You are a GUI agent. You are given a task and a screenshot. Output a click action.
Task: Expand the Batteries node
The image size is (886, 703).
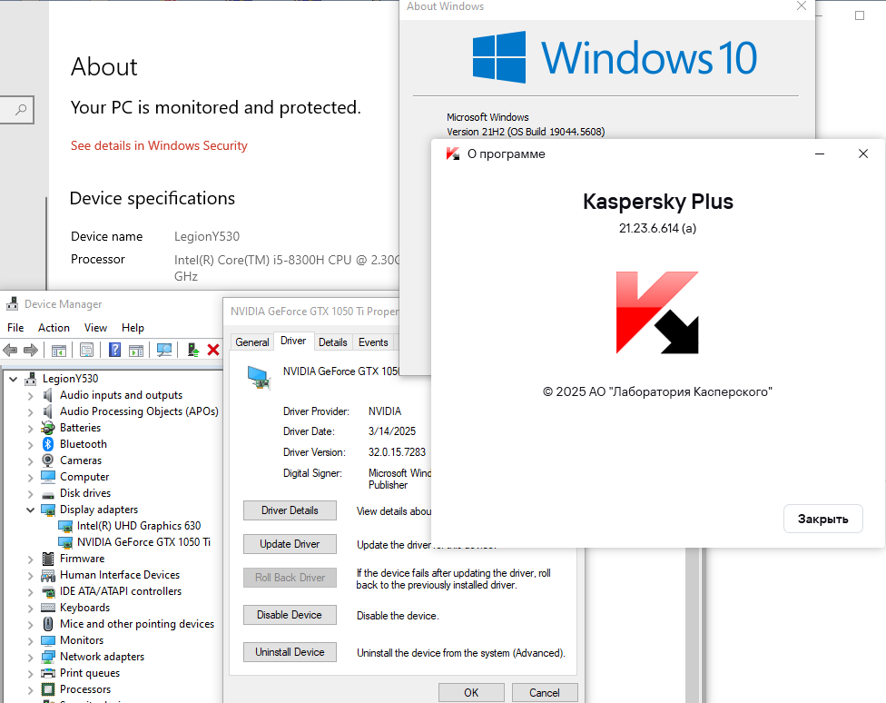click(31, 429)
